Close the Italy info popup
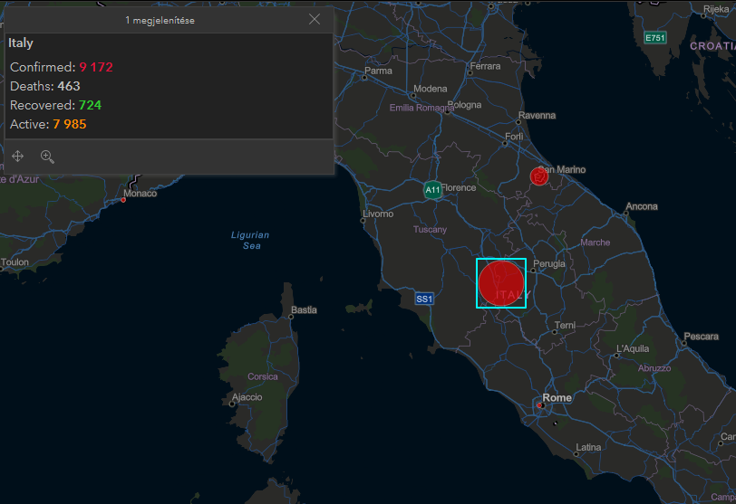The width and height of the screenshot is (736, 504). point(315,19)
